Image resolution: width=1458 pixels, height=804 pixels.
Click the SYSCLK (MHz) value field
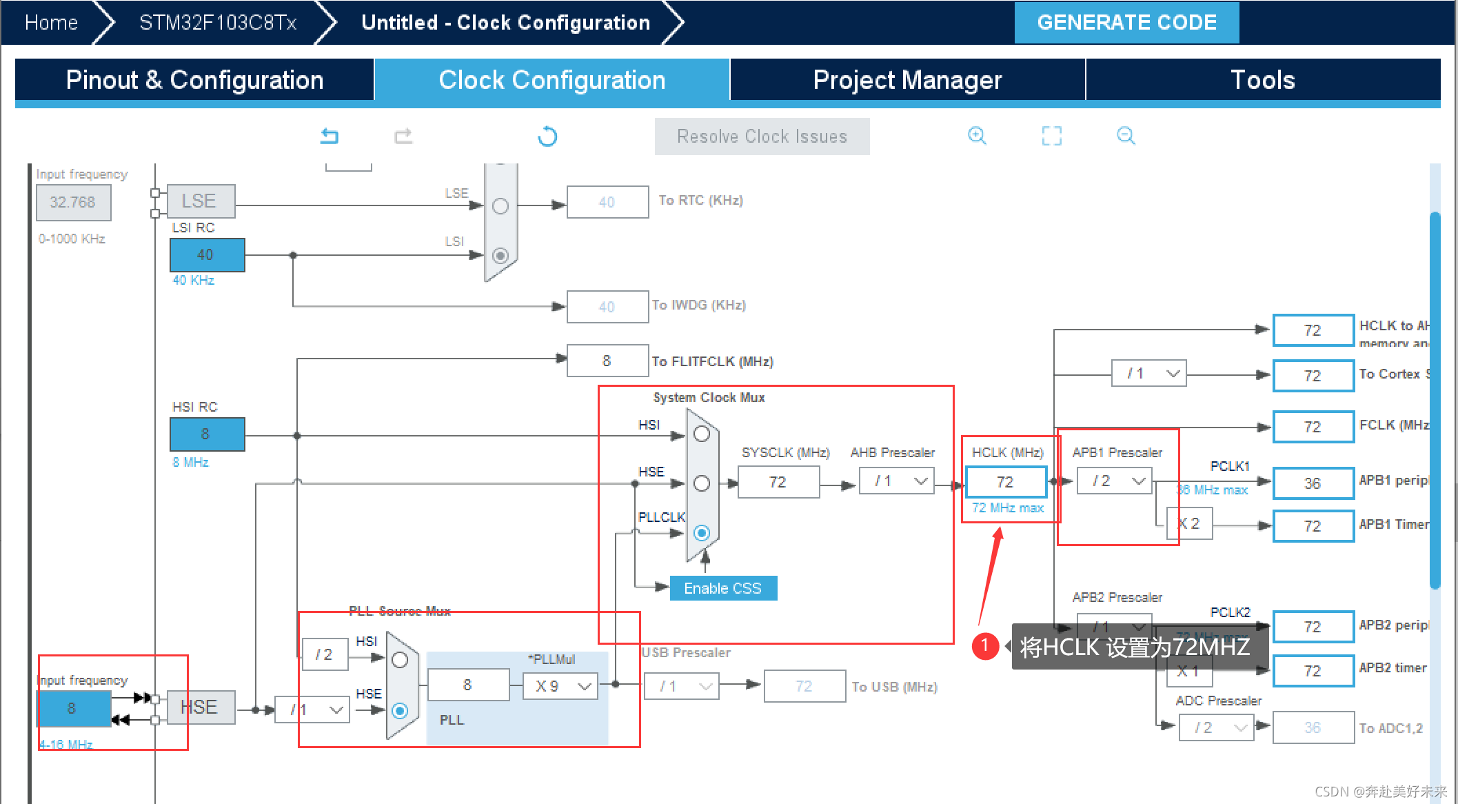(x=778, y=481)
